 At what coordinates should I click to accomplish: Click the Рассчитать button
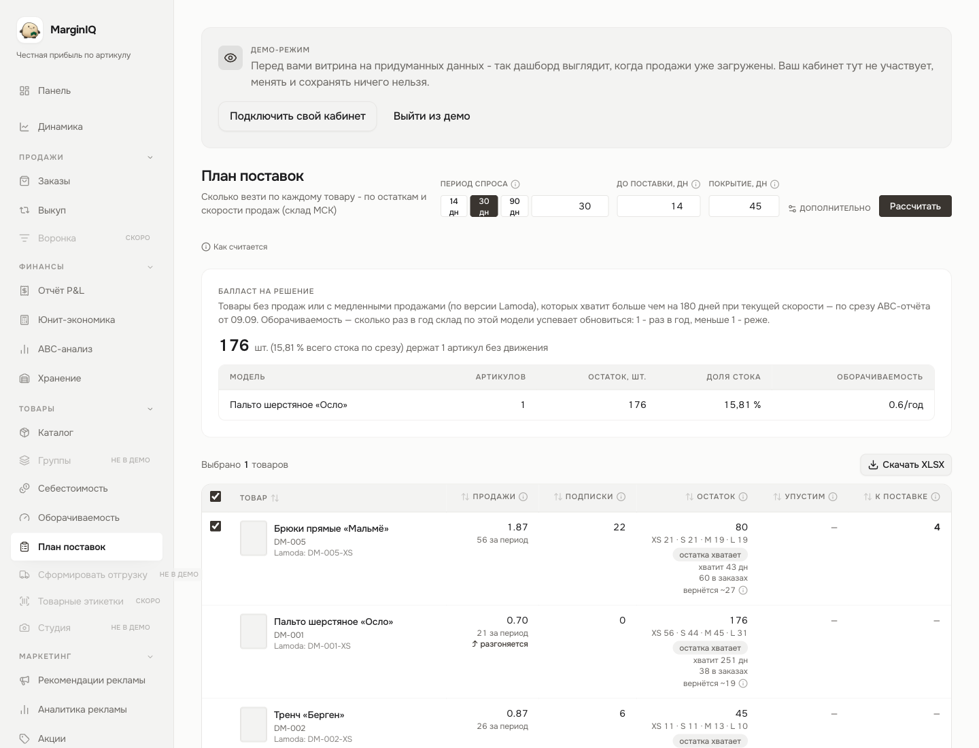(915, 206)
